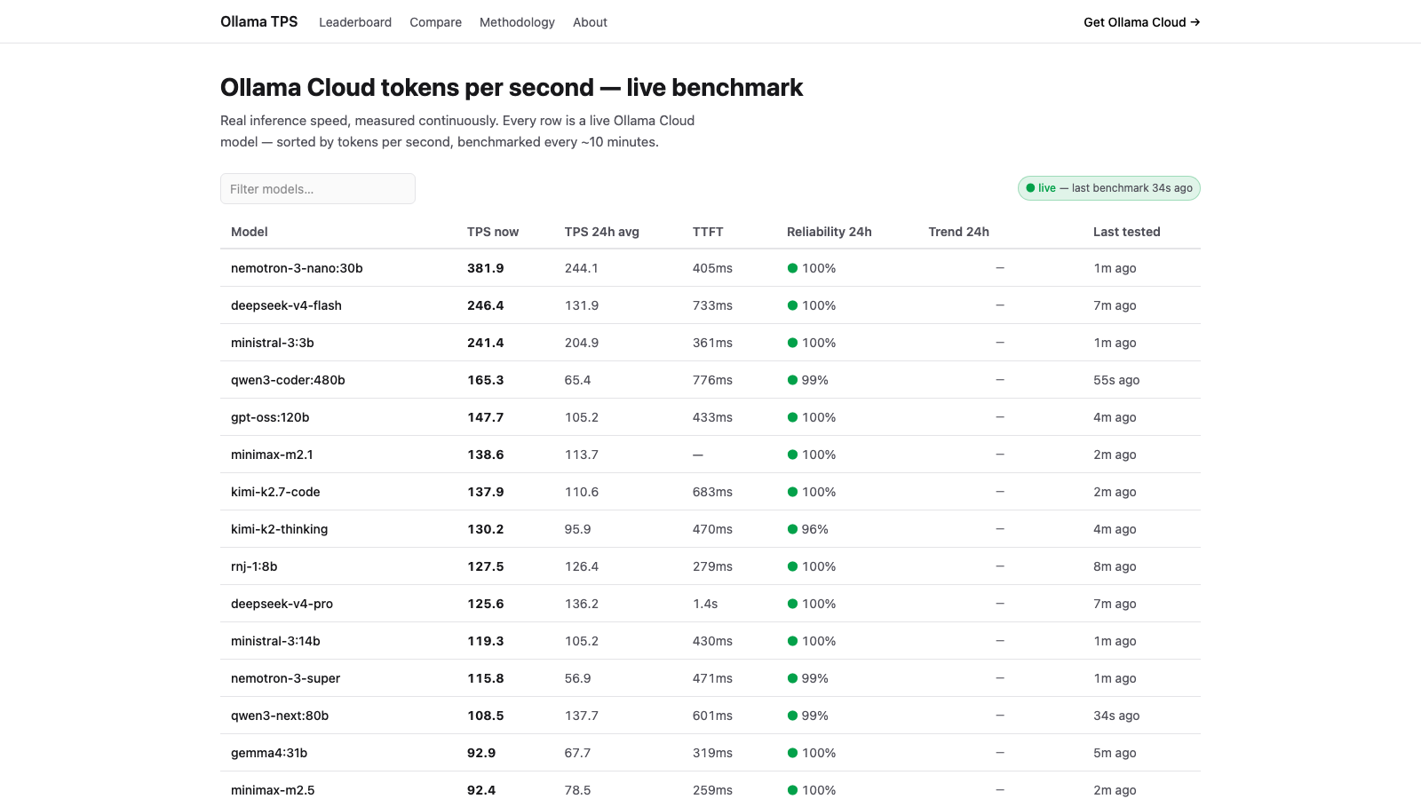
Task: Select the minimax-m2.1 model name
Action: tap(272, 455)
